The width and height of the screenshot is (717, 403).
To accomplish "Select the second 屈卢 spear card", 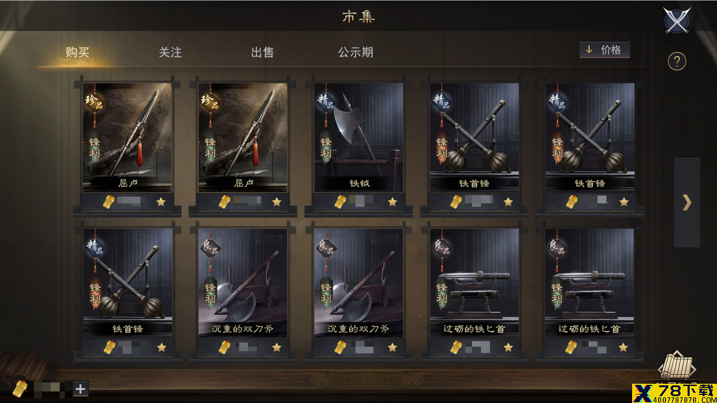I will tap(243, 137).
